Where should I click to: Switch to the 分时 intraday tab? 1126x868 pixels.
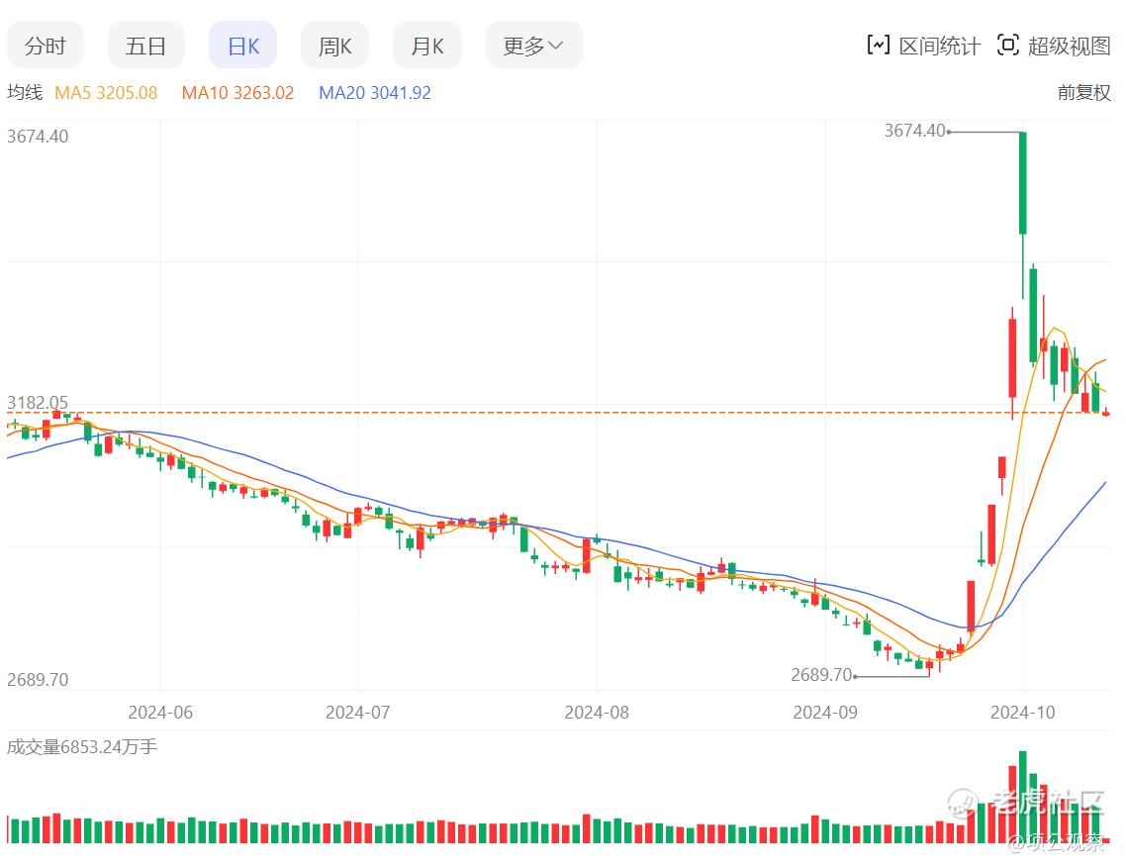pyautogui.click(x=46, y=46)
